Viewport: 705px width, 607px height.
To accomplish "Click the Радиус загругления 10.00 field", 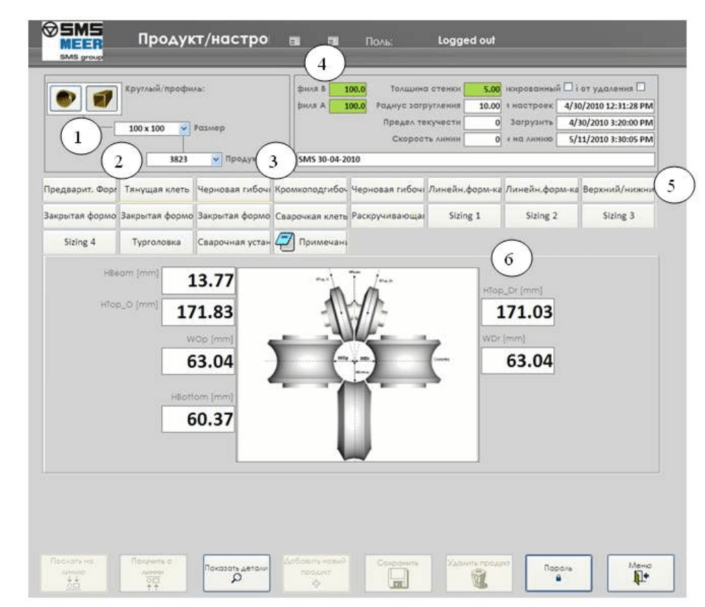I will click(482, 106).
